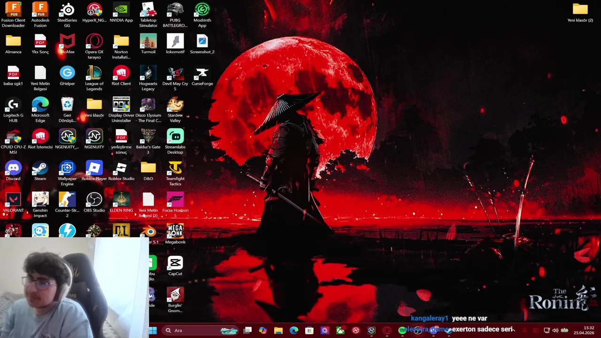Open Logitech G HUB shortcut
Screen dimensions: 601x338
pos(13,110)
